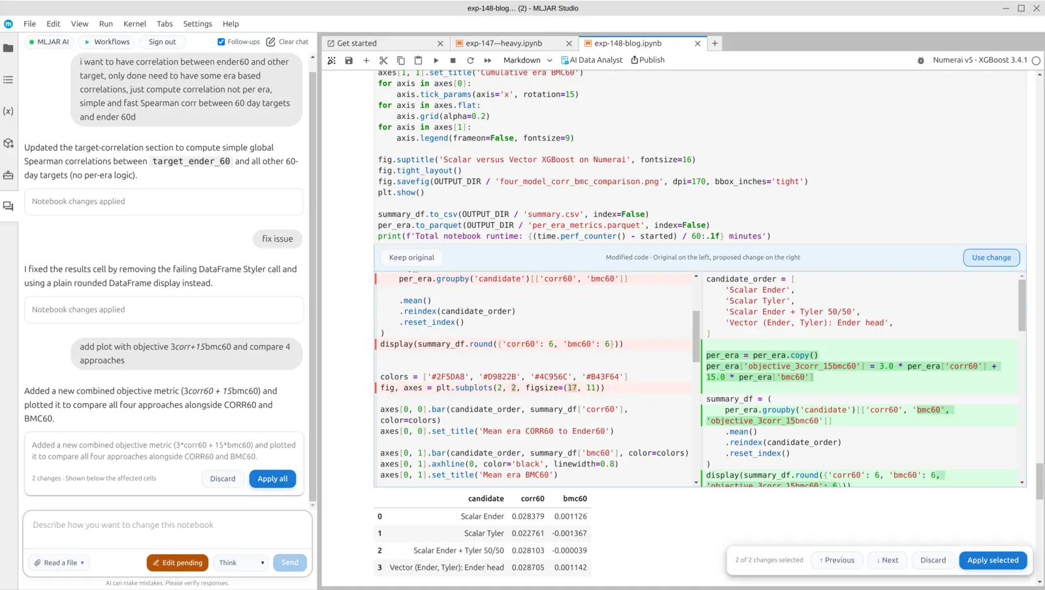Image resolution: width=1045 pixels, height=590 pixels.
Task: Run the selected cell with the play icon
Action: point(436,60)
